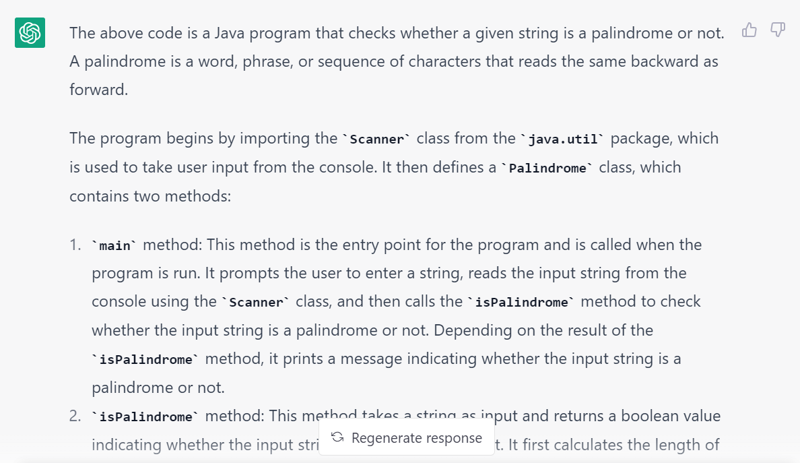This screenshot has width=800, height=463.
Task: Click the Regenerate response button
Action: (x=406, y=437)
